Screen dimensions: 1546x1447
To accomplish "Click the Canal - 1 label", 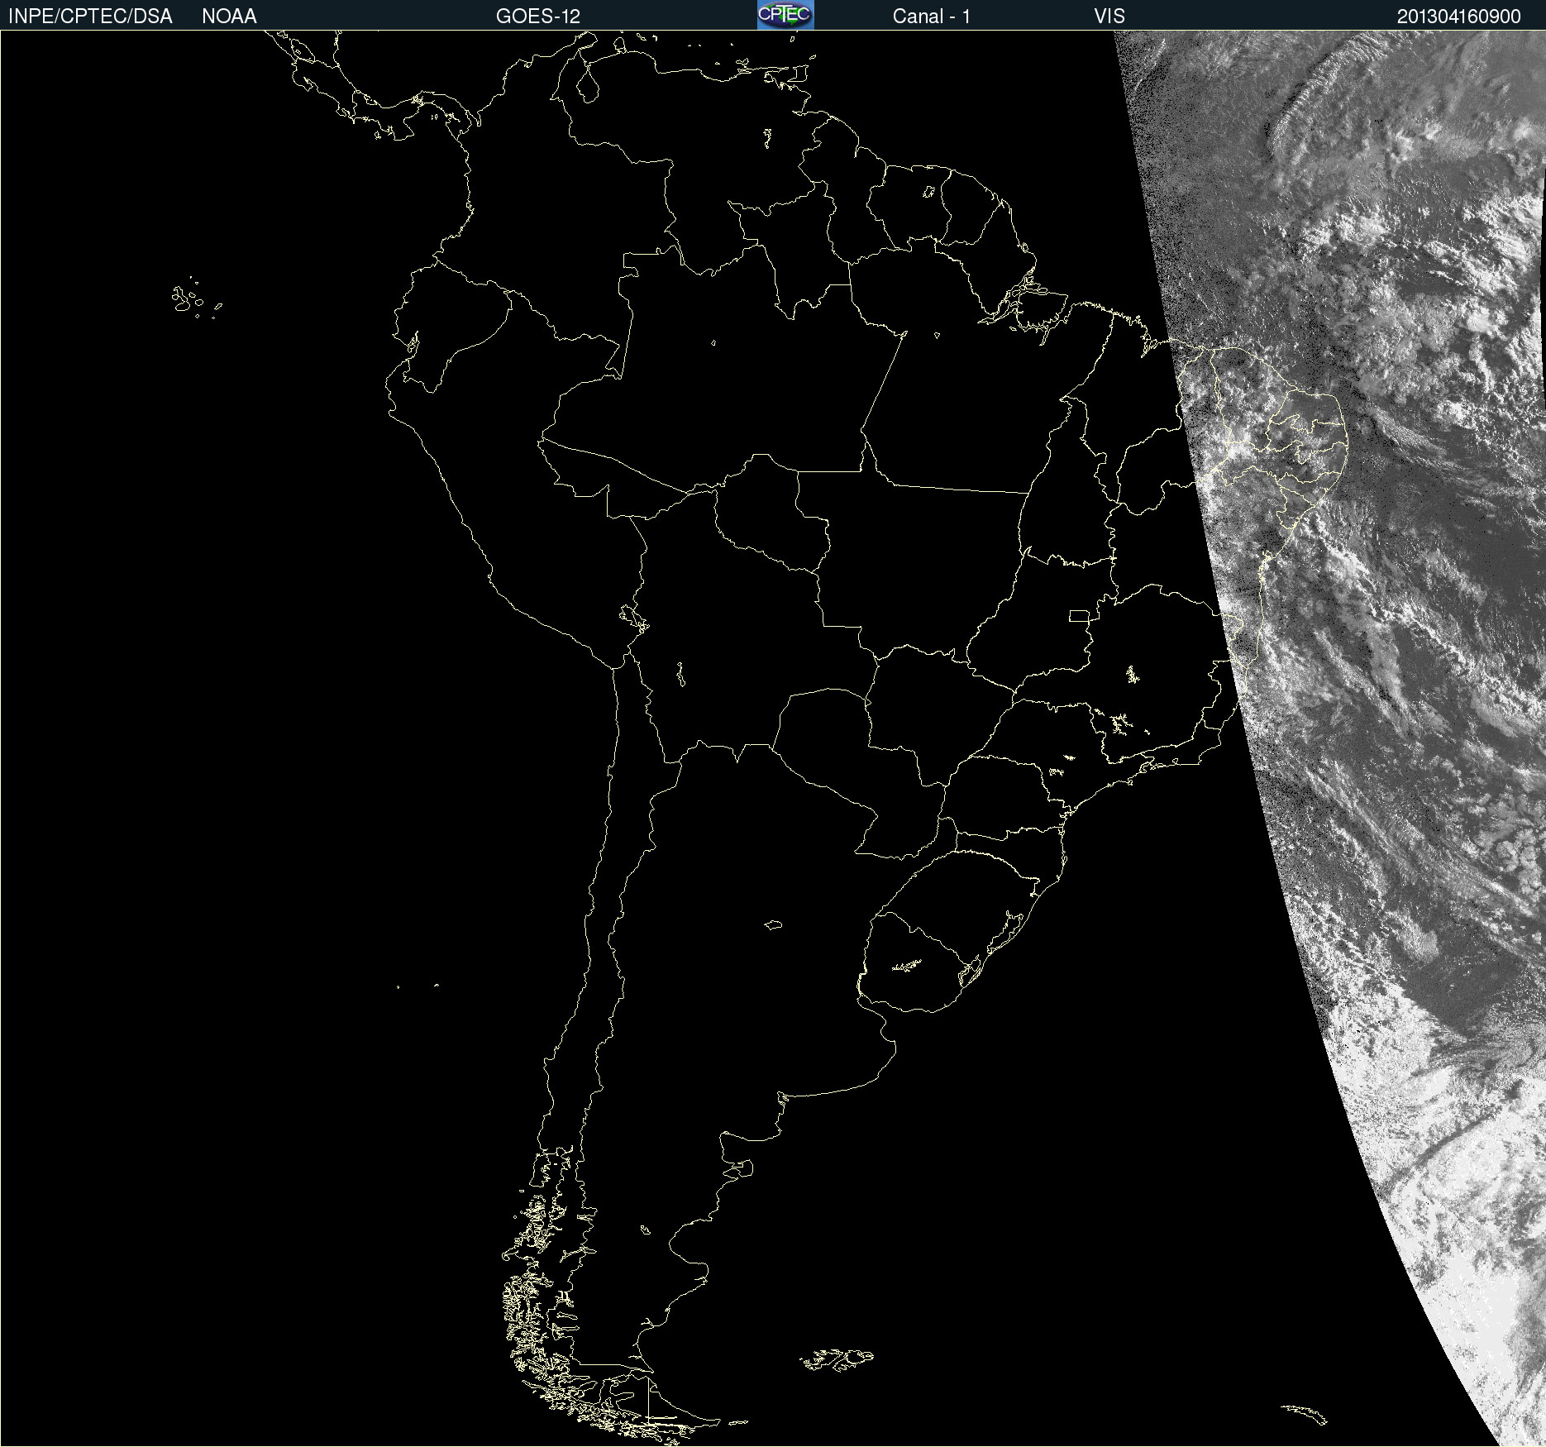I will [931, 17].
